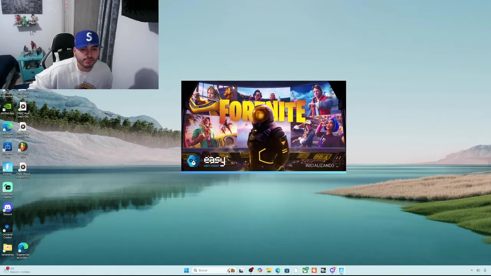Open Discord from the taskbar

coord(333,270)
